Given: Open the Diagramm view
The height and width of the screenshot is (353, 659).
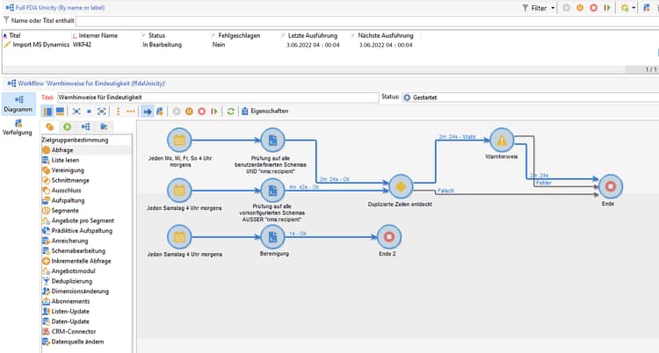Looking at the screenshot, I should click(x=18, y=104).
